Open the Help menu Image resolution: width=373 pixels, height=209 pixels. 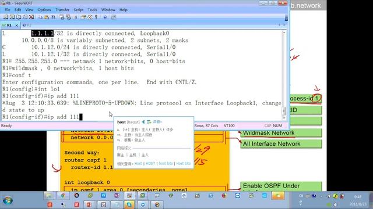click(x=123, y=10)
